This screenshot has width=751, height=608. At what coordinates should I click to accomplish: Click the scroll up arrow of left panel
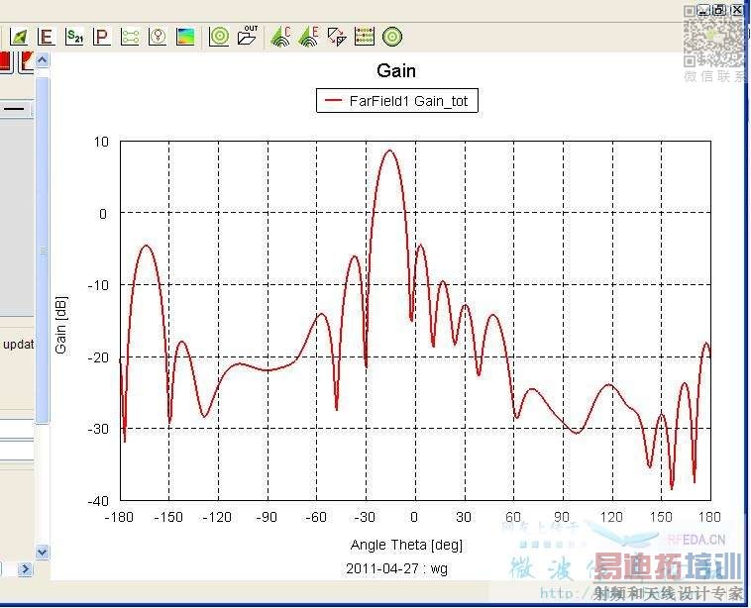[43, 60]
